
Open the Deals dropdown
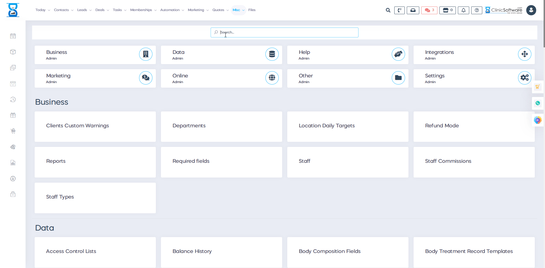coord(100,10)
